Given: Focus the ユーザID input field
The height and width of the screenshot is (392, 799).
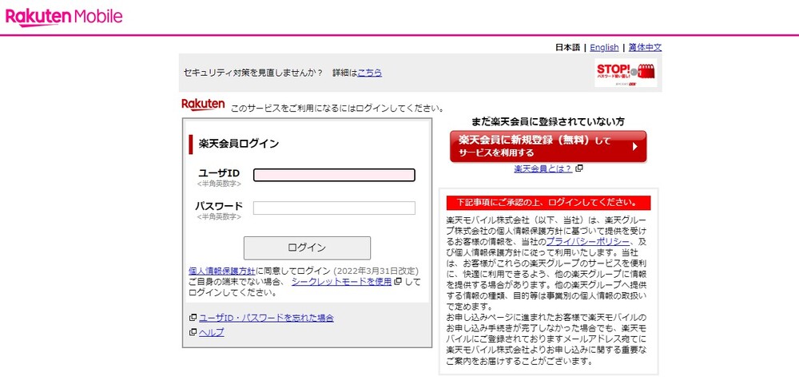Looking at the screenshot, I should pyautogui.click(x=334, y=175).
